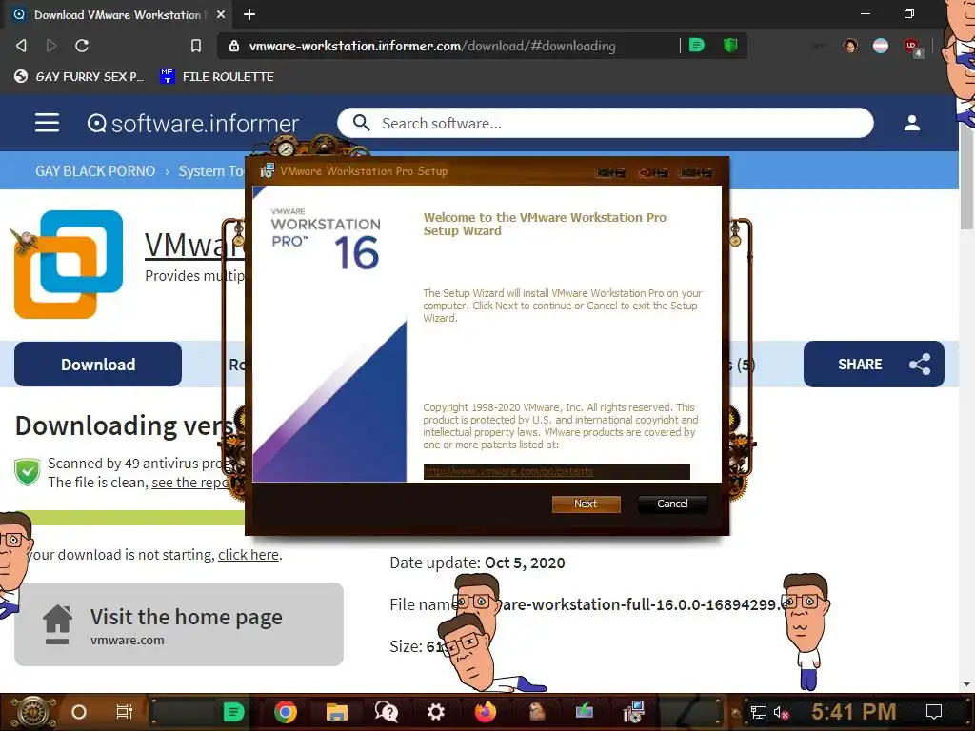The width and height of the screenshot is (975, 731).
Task: Open the green shield icon in address bar
Action: coord(730,46)
